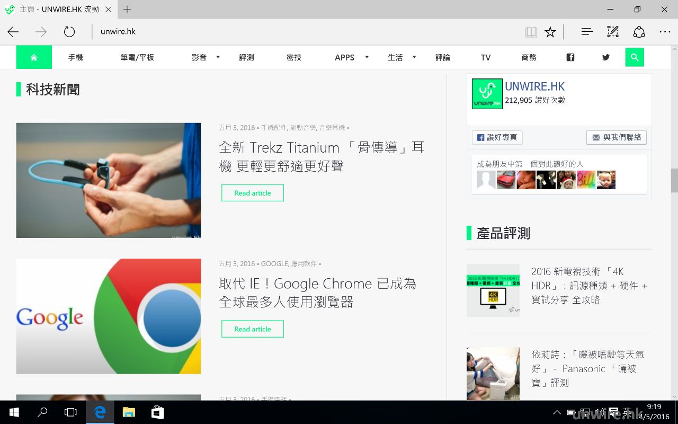Image resolution: width=678 pixels, height=424 pixels.
Task: Refresh the page in Edge
Action: (69, 32)
